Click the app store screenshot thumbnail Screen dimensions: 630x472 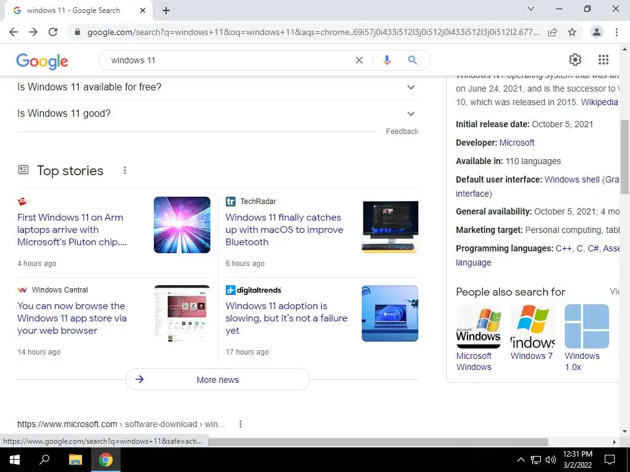[x=182, y=313]
